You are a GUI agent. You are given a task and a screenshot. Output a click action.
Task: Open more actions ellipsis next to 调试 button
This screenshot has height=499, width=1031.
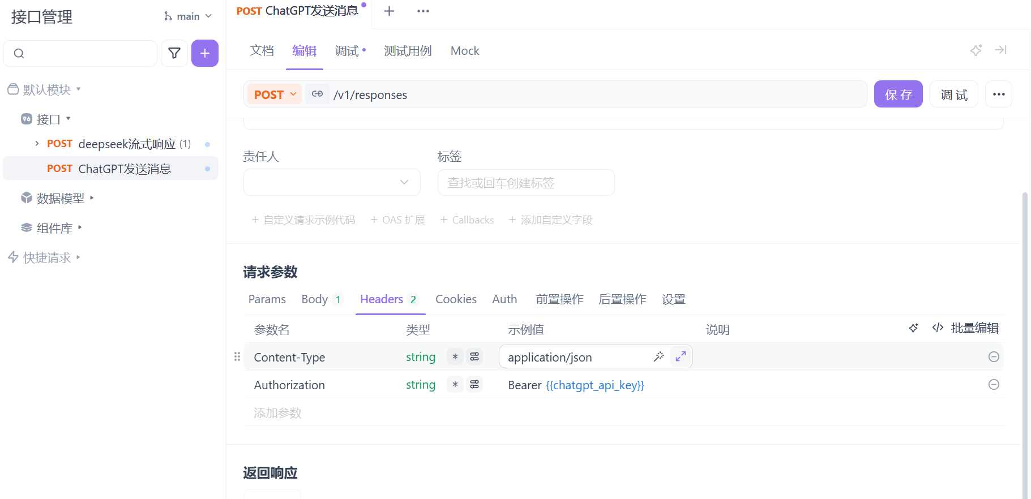tap(999, 94)
